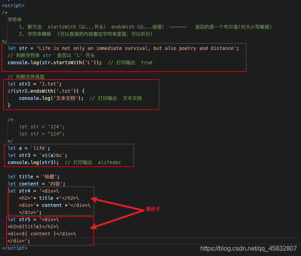Click the line <div>${ content }</div>\

42,234
